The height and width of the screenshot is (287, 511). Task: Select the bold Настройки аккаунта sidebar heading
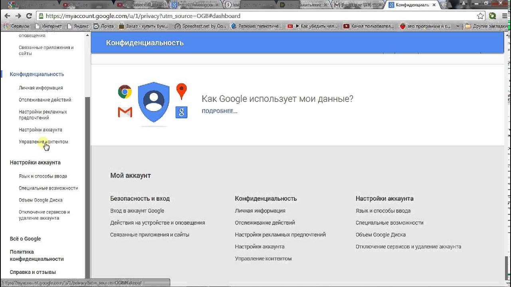[x=35, y=162]
